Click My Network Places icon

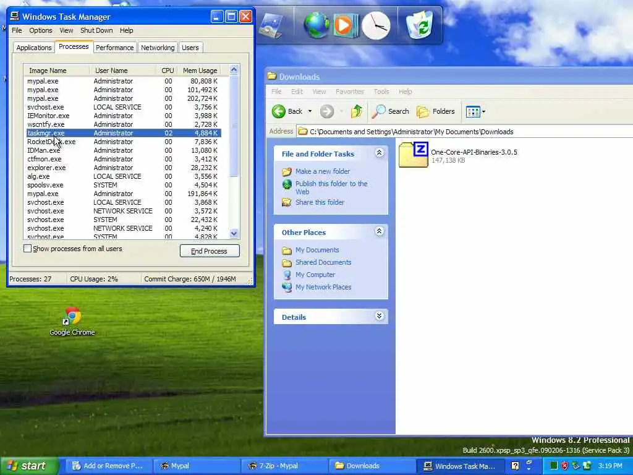[287, 287]
